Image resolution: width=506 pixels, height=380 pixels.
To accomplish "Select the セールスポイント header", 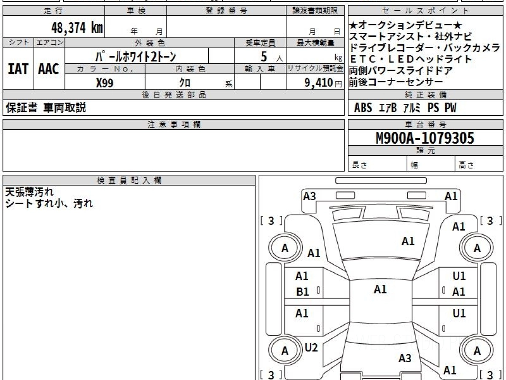I will click(x=425, y=11).
